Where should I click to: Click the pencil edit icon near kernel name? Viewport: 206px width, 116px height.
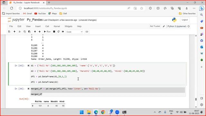164,26
